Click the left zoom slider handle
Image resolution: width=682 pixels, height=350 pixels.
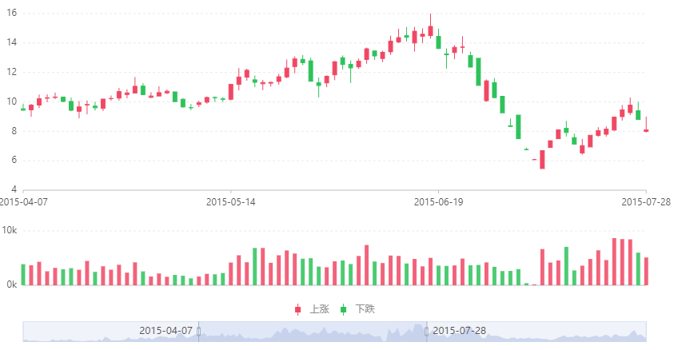pos(198,331)
